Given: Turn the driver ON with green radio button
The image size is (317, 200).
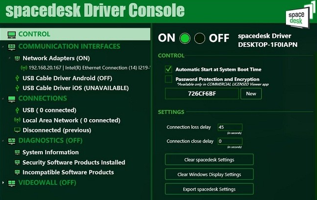Looking at the screenshot, I should pyautogui.click(x=185, y=38).
